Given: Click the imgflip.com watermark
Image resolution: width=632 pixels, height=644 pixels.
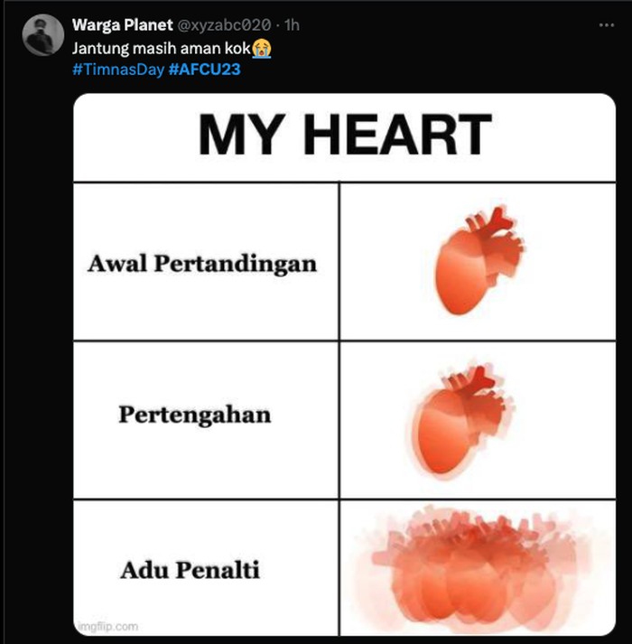Looking at the screenshot, I should (107, 625).
